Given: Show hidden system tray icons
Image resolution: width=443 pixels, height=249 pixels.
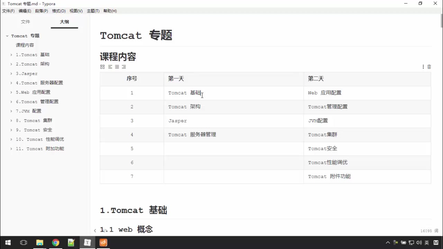Looking at the screenshot, I should (x=388, y=243).
